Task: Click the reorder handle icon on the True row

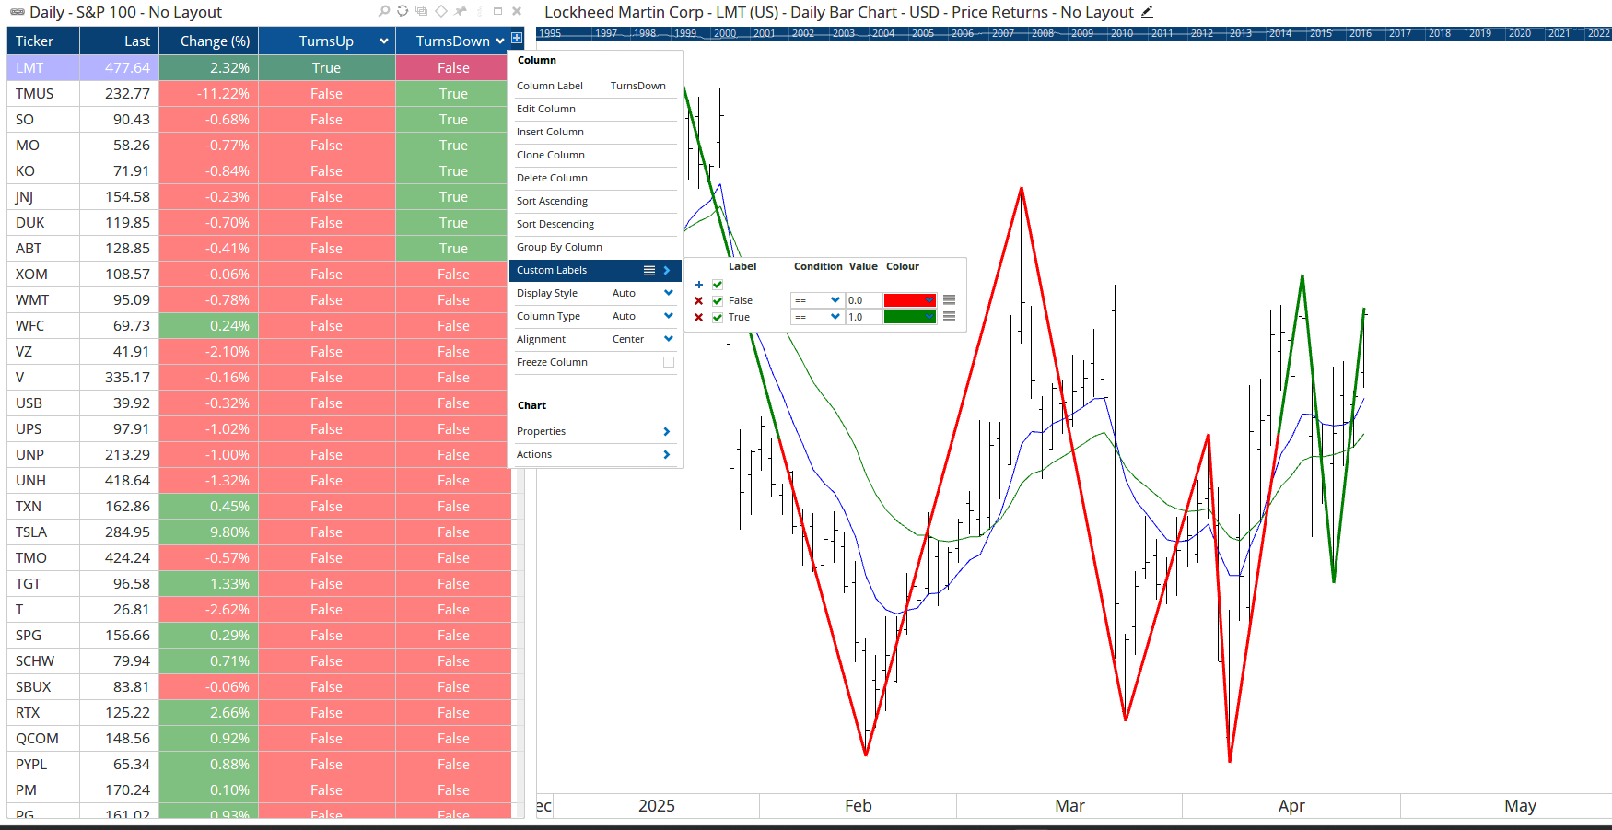Action: [950, 317]
